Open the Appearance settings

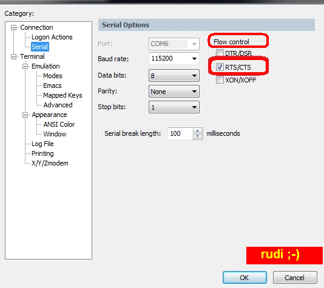(x=49, y=115)
